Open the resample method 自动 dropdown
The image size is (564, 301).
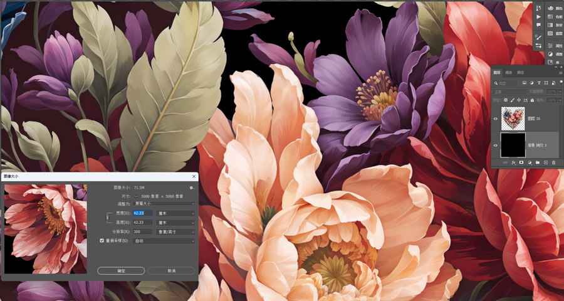click(x=164, y=241)
